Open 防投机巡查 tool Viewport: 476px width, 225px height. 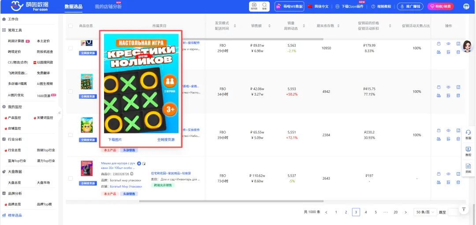click(45, 52)
